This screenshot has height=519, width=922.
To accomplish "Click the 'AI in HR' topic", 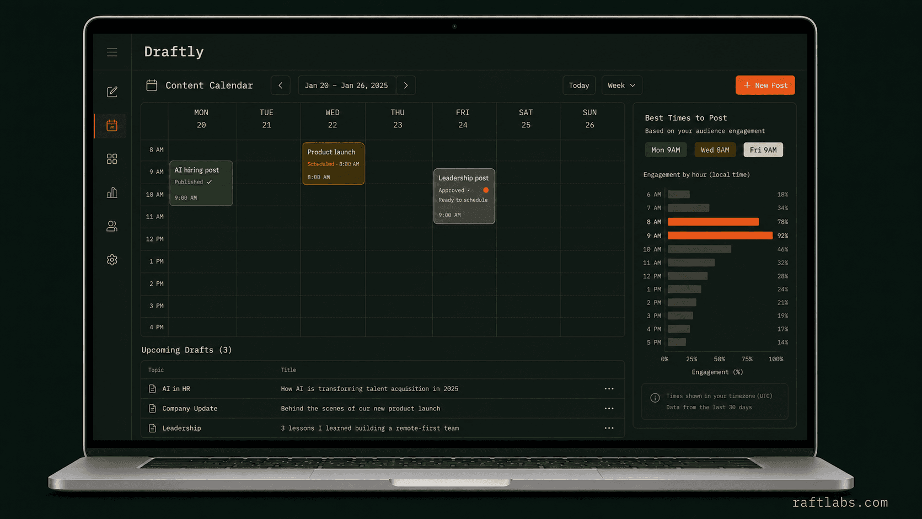I will click(176, 389).
